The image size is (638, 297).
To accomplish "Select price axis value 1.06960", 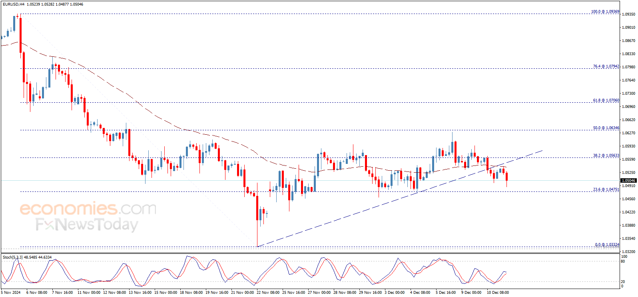I will coord(629,107).
